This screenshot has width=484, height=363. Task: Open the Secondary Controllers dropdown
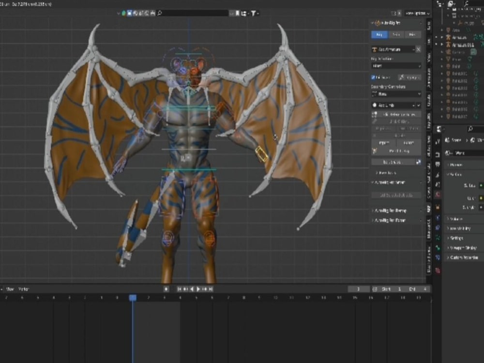(x=397, y=93)
